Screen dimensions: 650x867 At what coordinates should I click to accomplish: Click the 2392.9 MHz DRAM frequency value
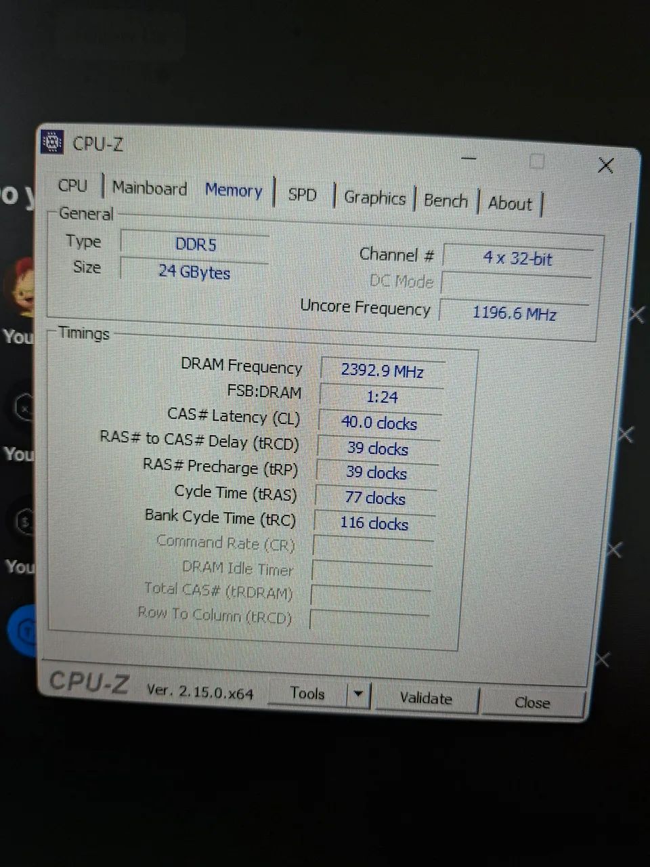coord(383,371)
